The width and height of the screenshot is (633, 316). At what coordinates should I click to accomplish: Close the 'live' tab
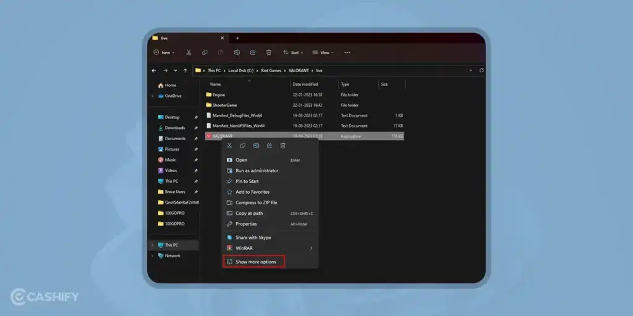pos(222,38)
